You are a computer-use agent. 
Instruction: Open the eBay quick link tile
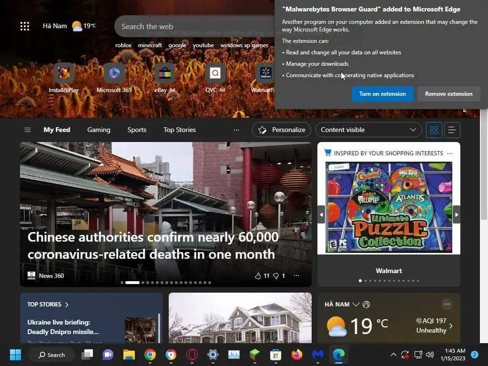[164, 78]
